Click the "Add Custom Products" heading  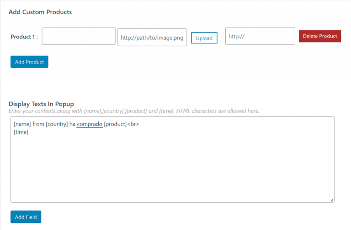point(40,12)
